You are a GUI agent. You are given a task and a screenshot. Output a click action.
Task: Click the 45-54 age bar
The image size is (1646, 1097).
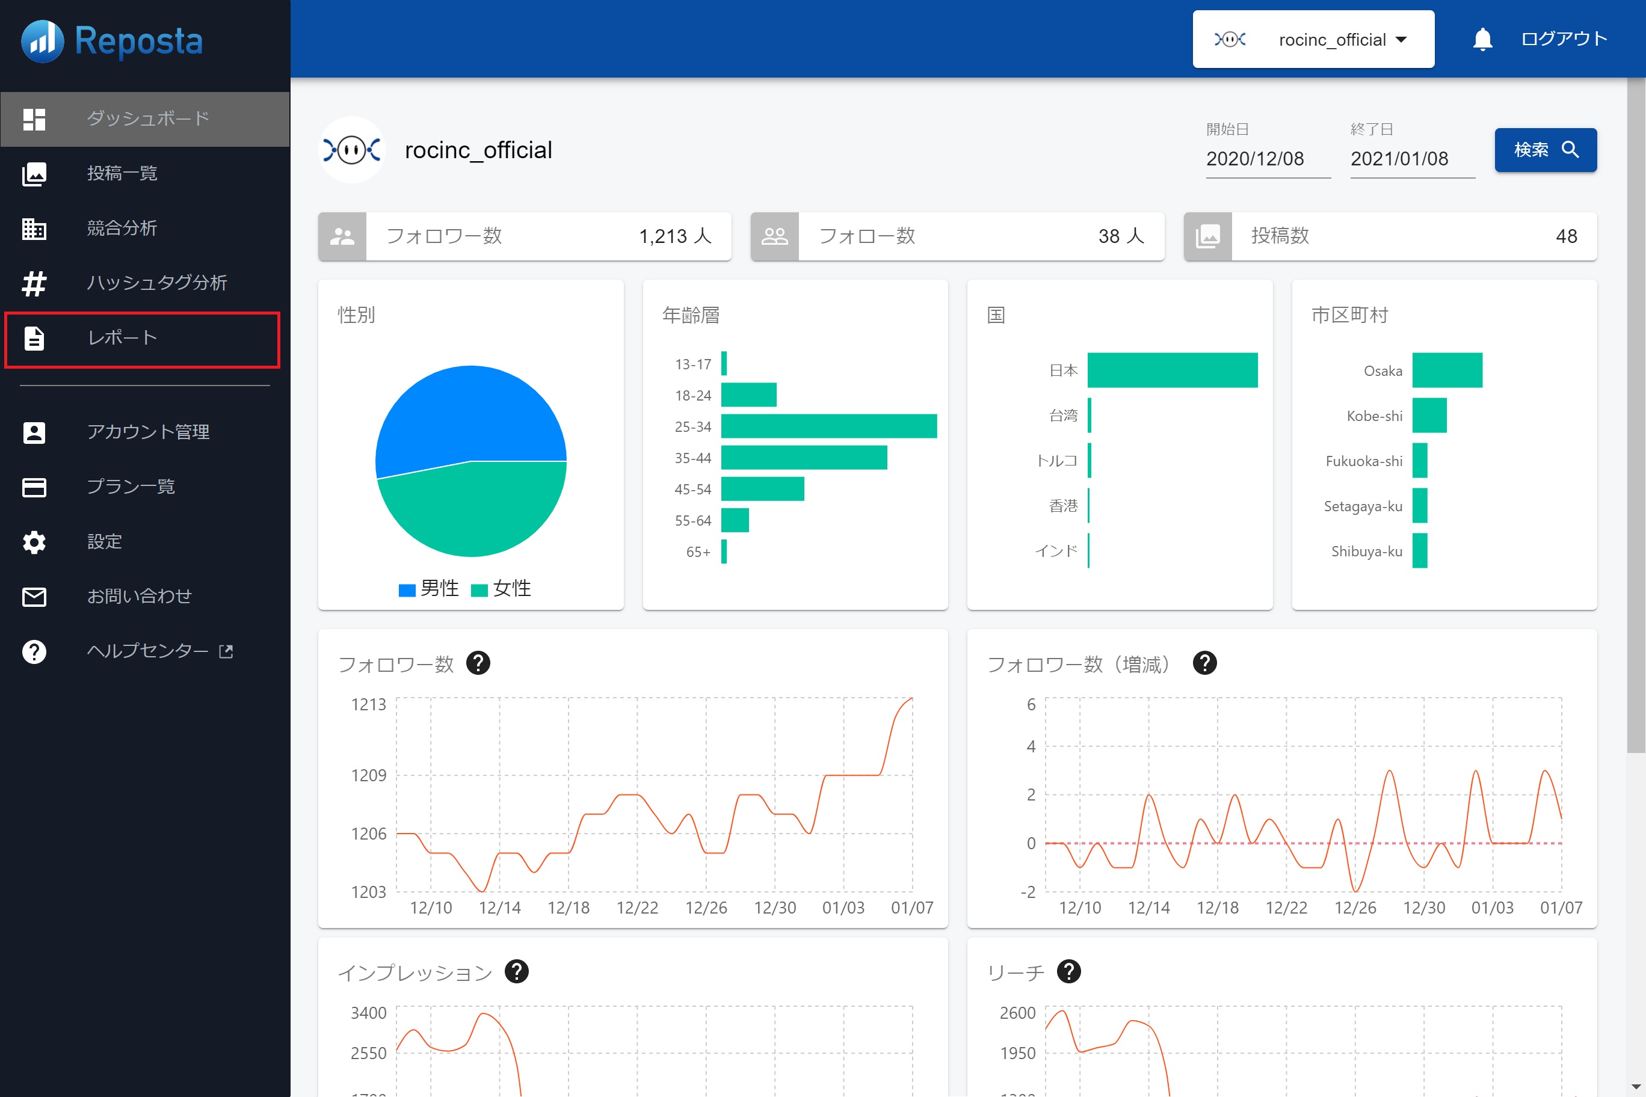(762, 489)
